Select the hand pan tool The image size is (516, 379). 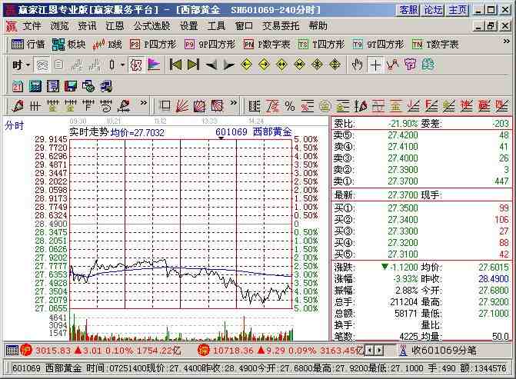[357, 65]
